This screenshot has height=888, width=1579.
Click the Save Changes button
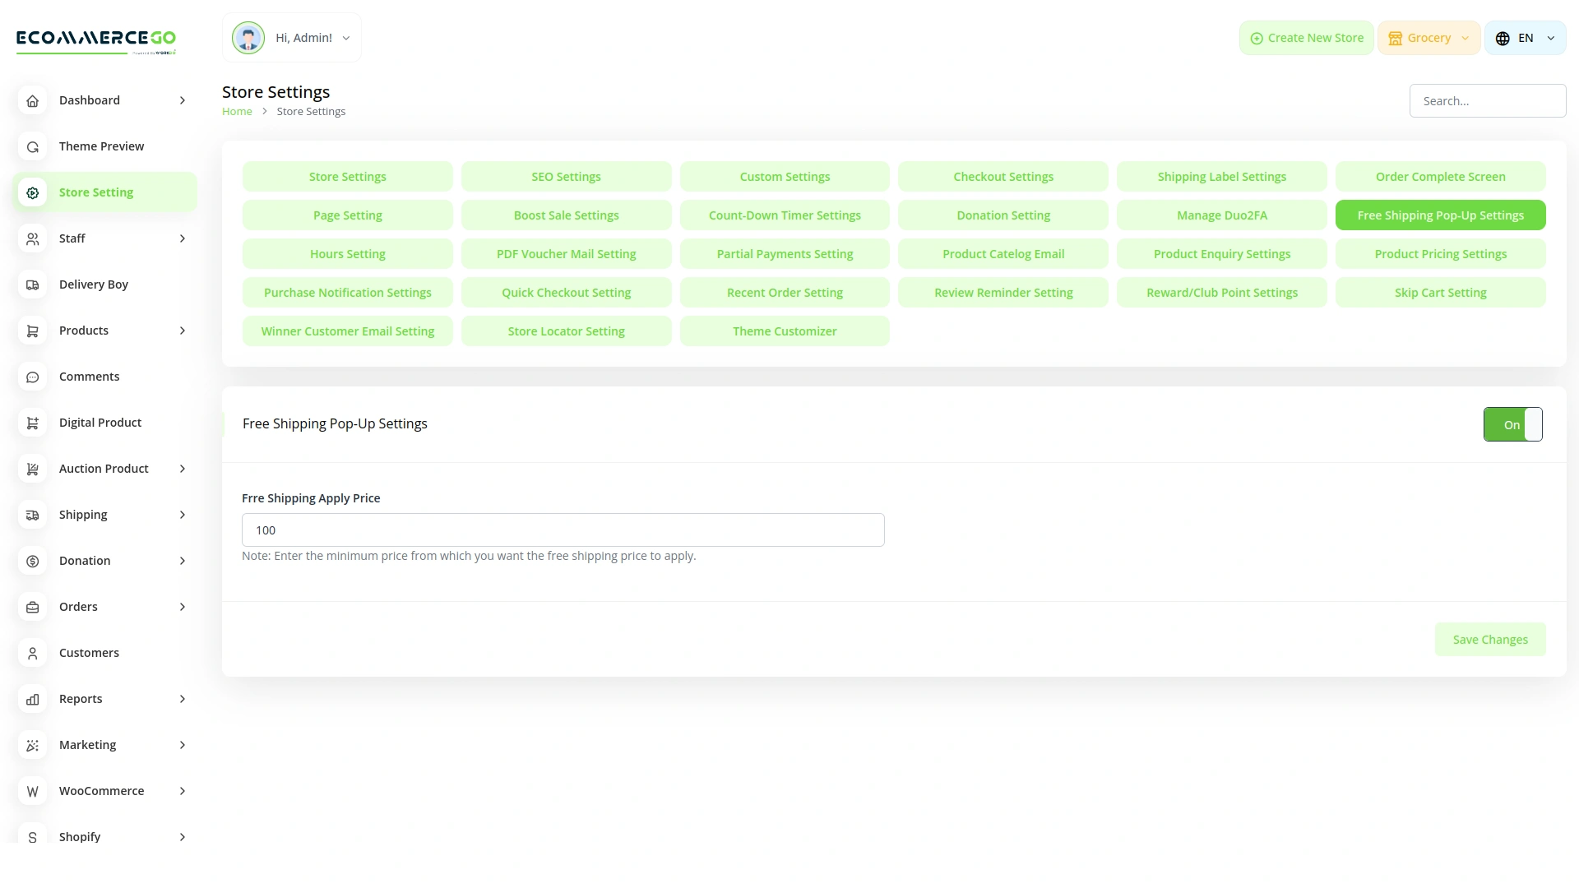pos(1490,639)
